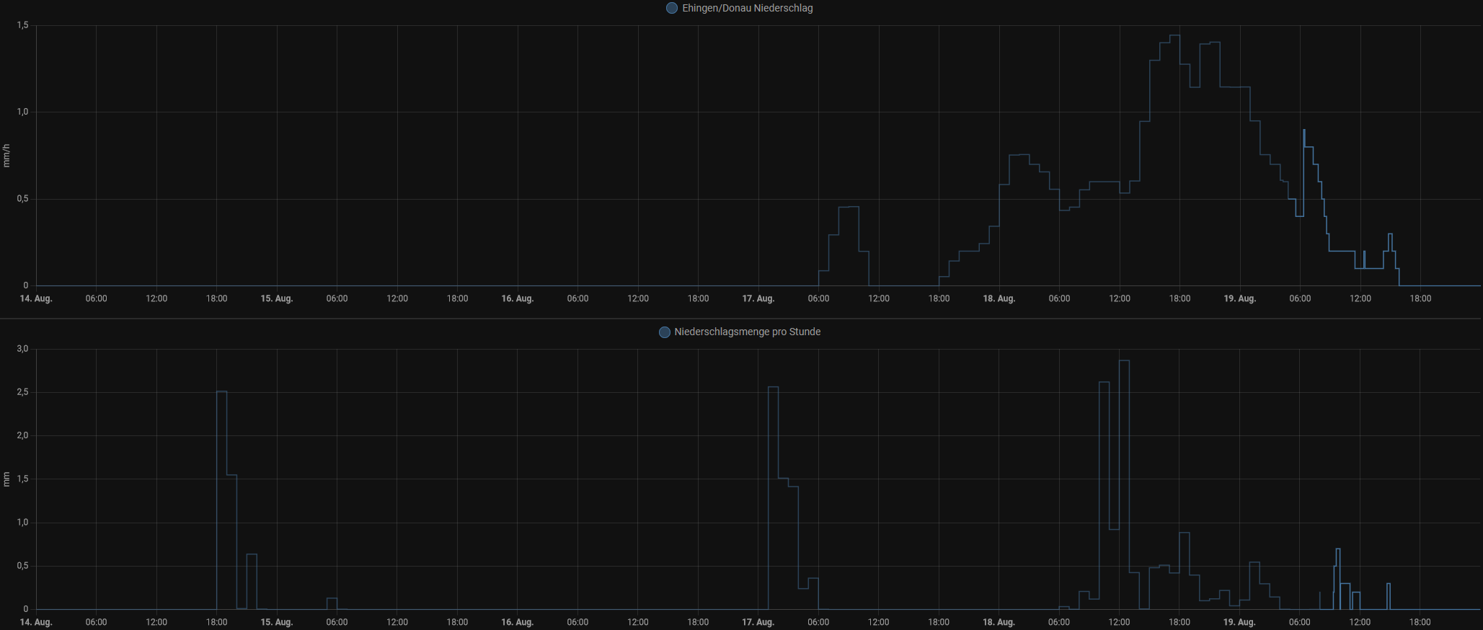Hide the Ehingen/Donau Niederschlag series via its label

tap(747, 8)
